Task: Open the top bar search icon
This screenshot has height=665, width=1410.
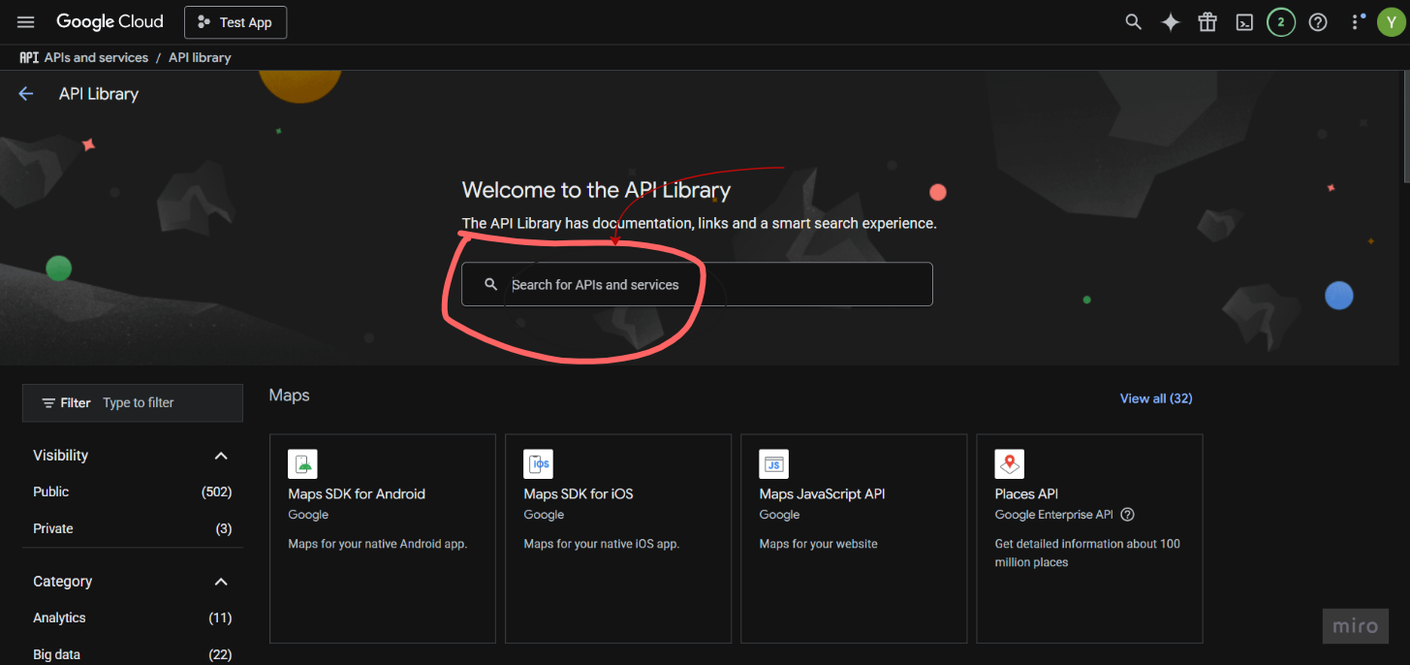Action: 1133,22
